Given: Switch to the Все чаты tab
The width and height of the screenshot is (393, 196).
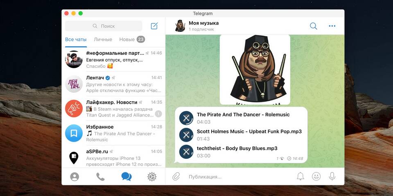Looking at the screenshot, I should pos(76,40).
